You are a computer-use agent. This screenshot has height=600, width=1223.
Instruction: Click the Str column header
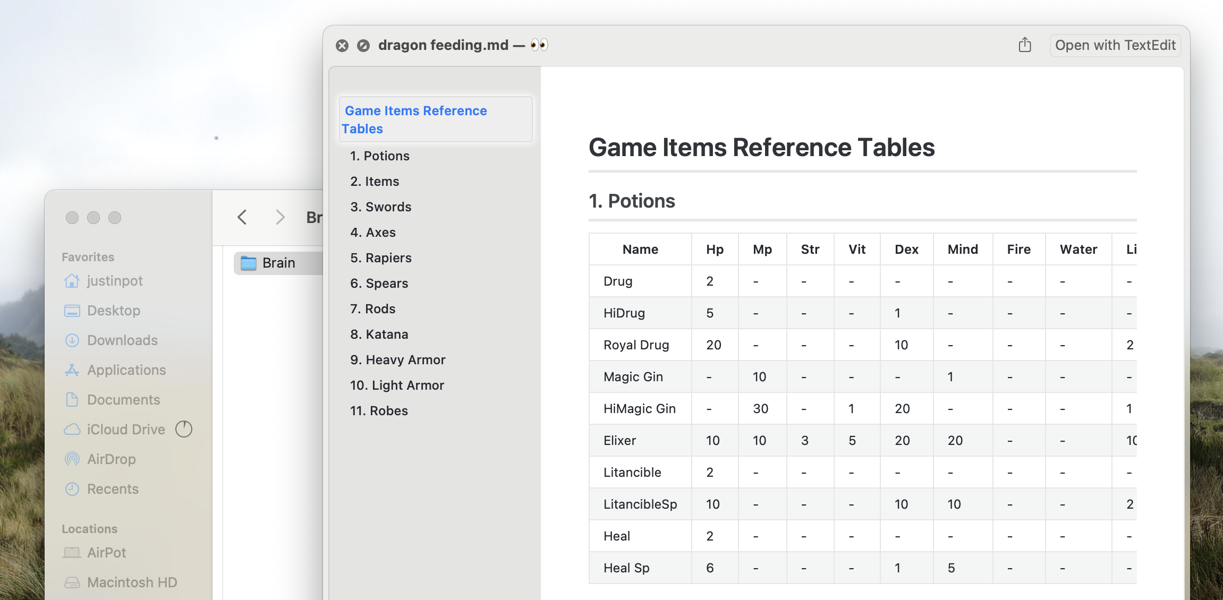click(x=810, y=249)
